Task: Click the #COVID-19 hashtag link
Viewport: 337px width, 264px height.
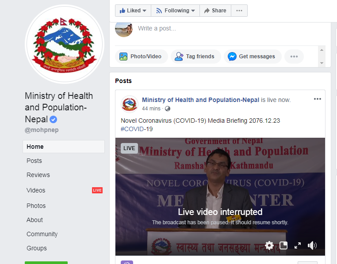Action: (137, 129)
